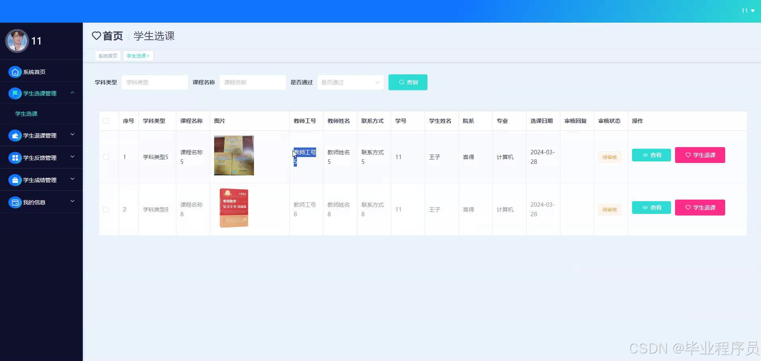Click the 待审核 status tag in row 1
Image resolution: width=761 pixels, height=361 pixels.
tap(609, 157)
